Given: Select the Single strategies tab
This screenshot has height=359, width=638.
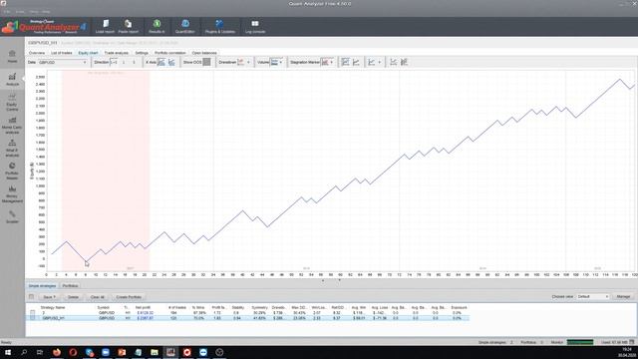Looking at the screenshot, I should click(42, 286).
